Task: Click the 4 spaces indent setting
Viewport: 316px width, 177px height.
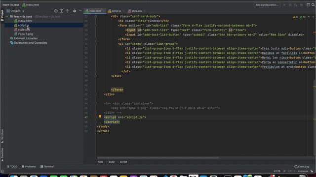Action: [x=303, y=171]
